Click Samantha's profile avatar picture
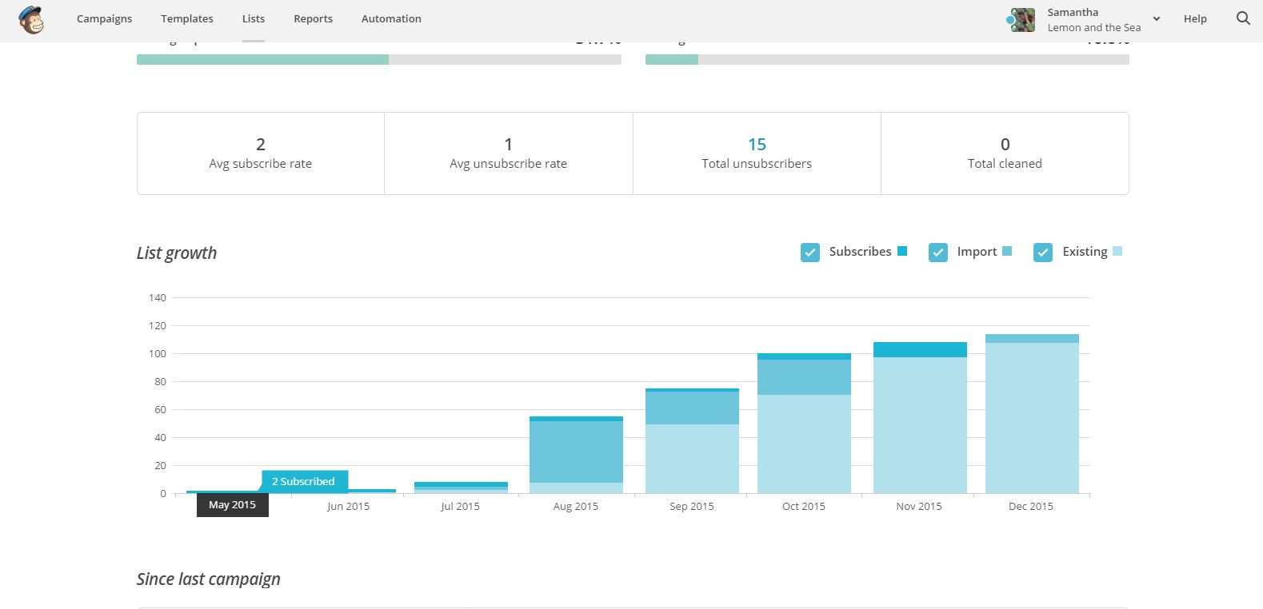Viewport: 1263px width, 609px height. (1022, 20)
